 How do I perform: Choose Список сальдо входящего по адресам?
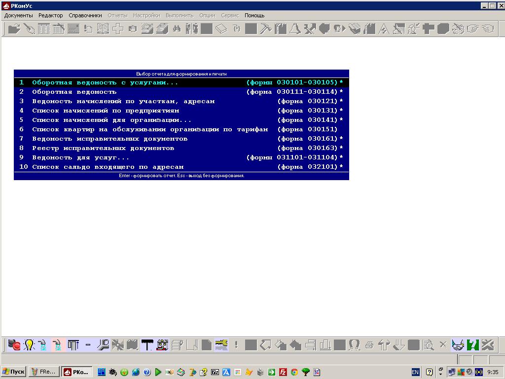108,167
